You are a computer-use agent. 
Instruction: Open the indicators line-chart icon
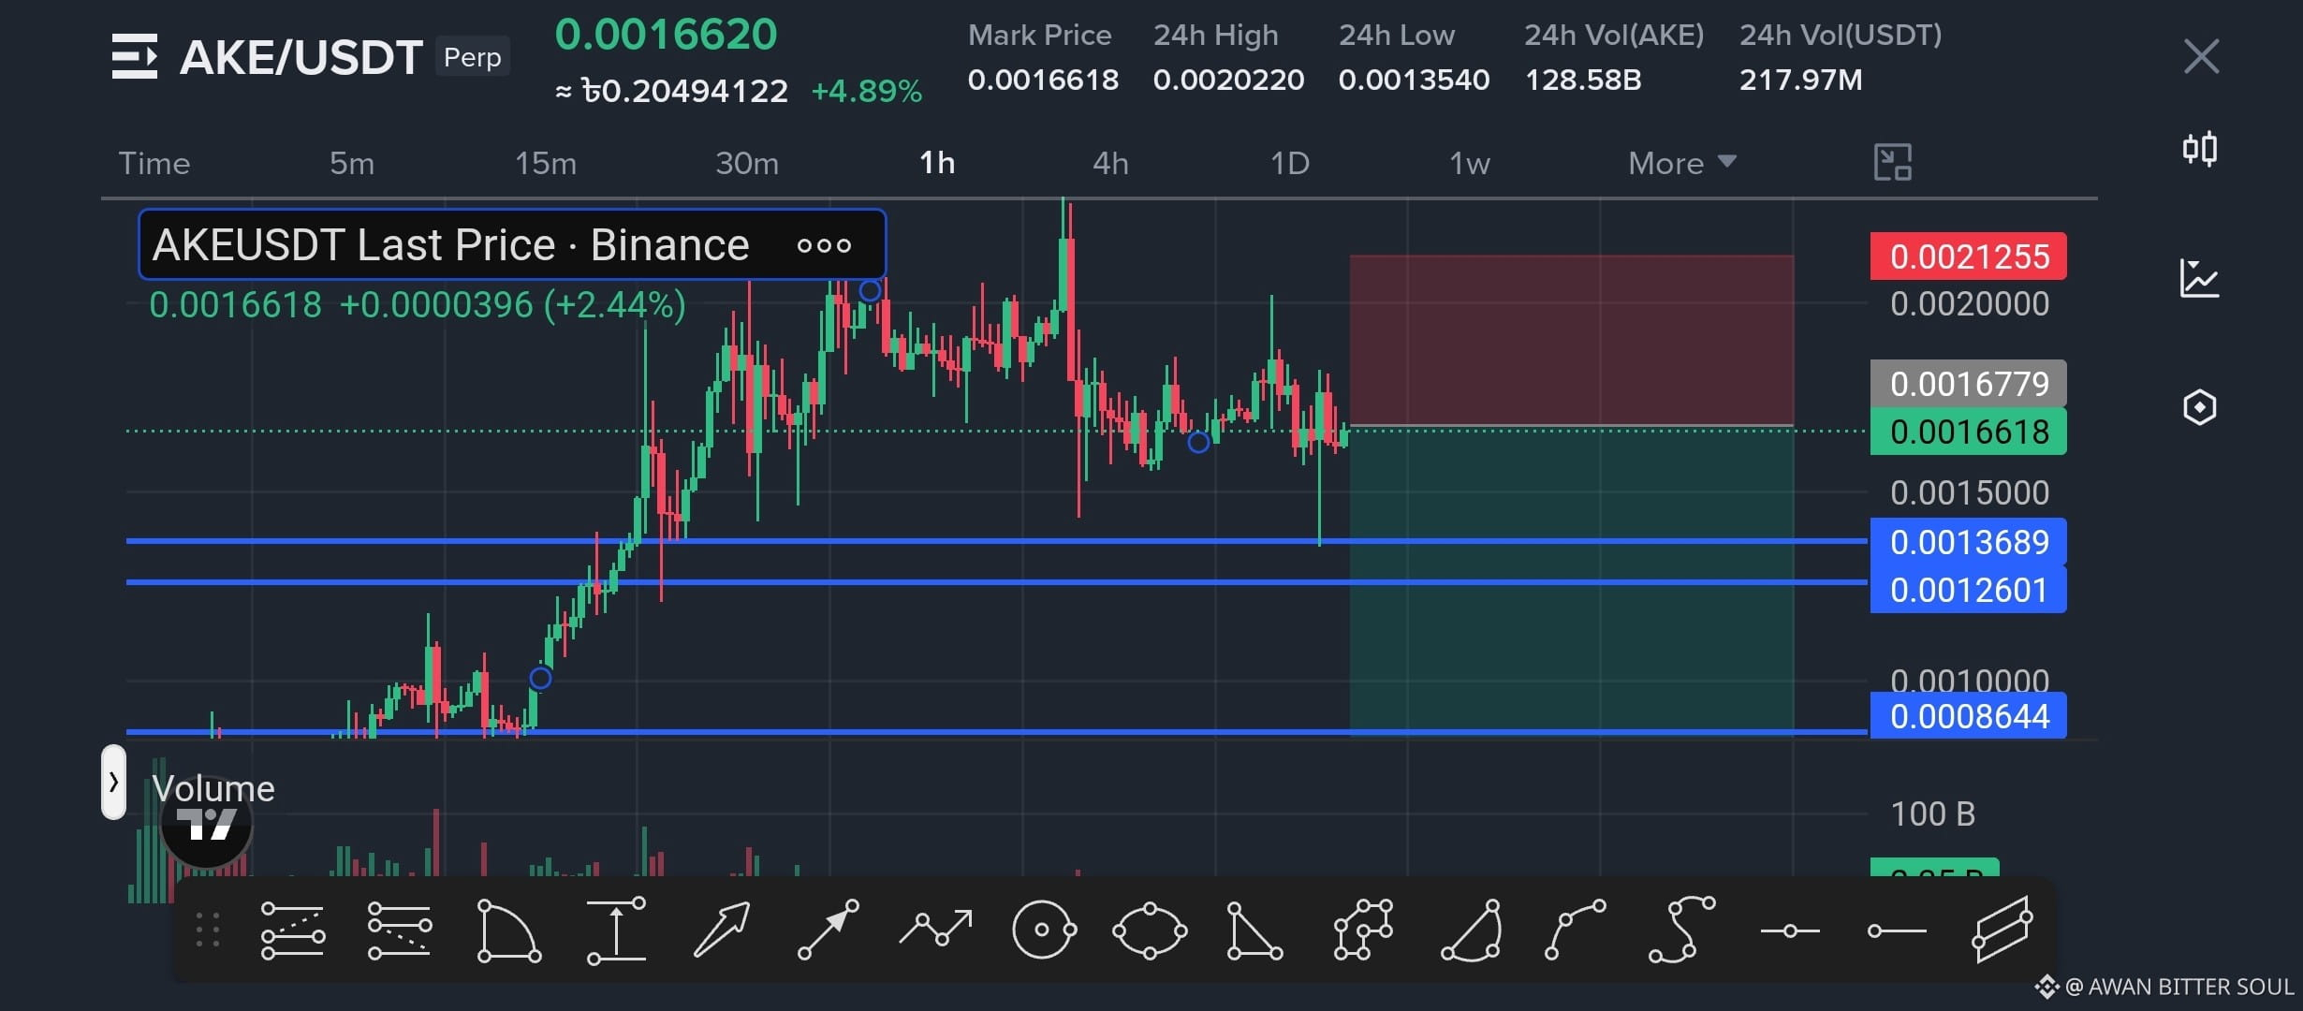2200,278
